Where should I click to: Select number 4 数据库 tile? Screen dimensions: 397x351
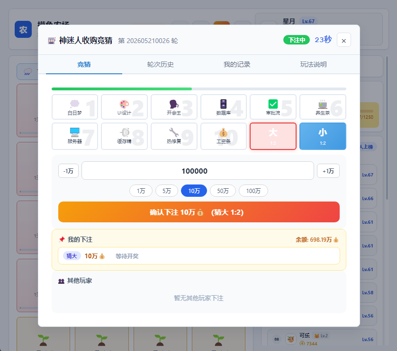tap(224, 107)
